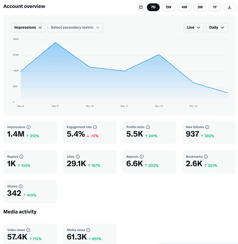Show info for Engagement rate

pos(95,127)
